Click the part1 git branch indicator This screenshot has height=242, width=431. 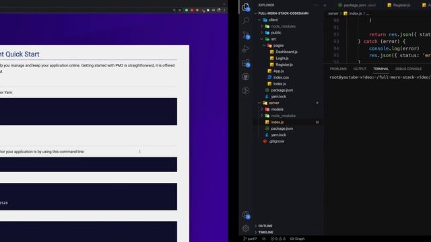click(x=250, y=239)
